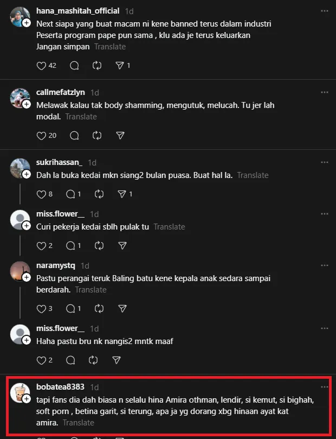Viewport: 336px width, 439px height.
Task: Repost callmefatzlyn's comment
Action: pos(97,136)
